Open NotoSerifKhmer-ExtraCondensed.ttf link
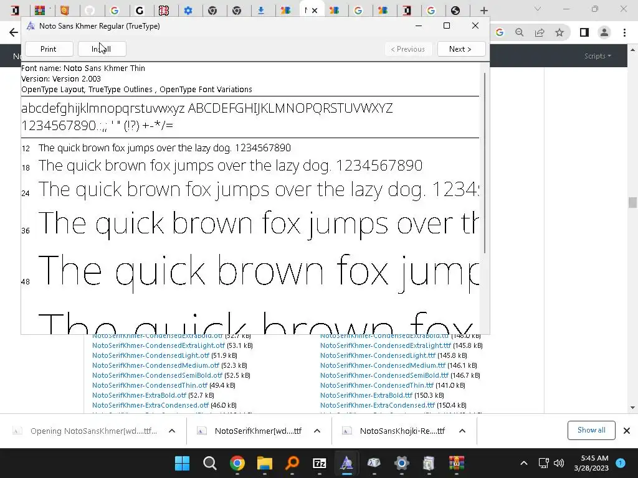 pos(378,405)
